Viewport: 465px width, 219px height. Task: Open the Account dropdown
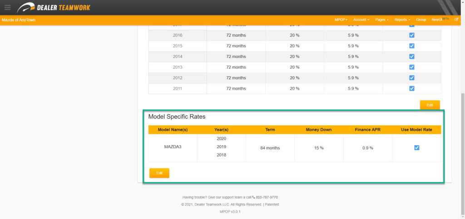pyautogui.click(x=361, y=20)
